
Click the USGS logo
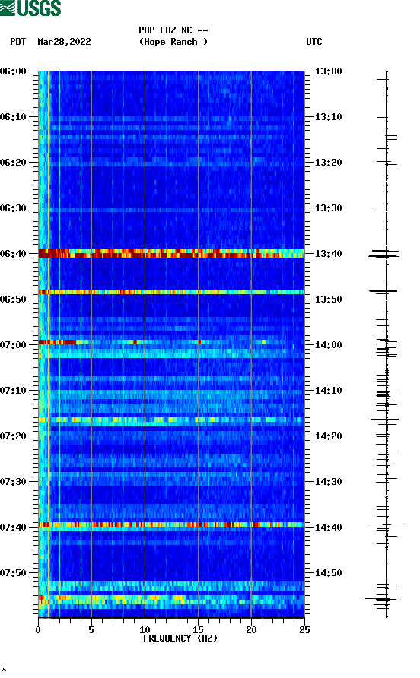tap(30, 8)
